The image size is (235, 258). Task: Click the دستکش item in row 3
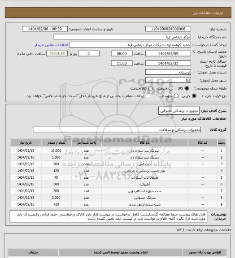[145, 164]
